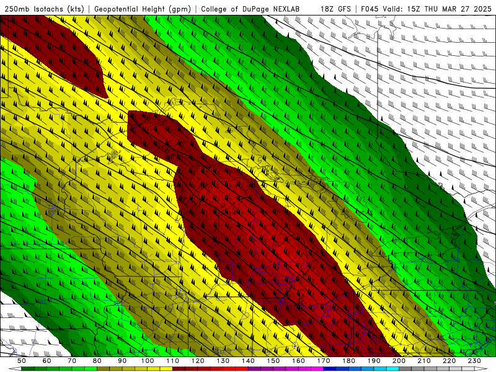Pick the bright red swatch just left of 140
This screenshot has height=372, width=496.
(242, 369)
